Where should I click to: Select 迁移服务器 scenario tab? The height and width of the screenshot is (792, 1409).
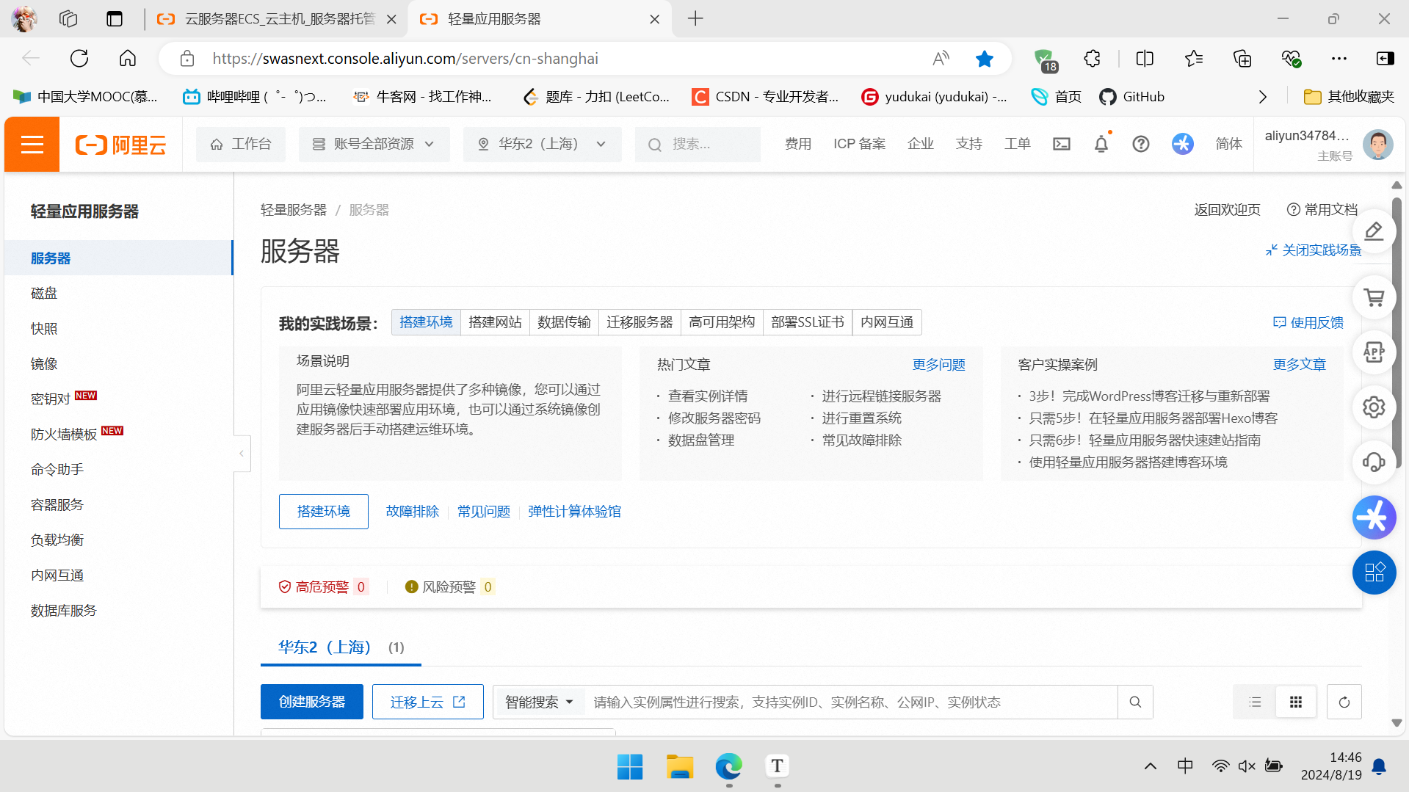coord(640,322)
